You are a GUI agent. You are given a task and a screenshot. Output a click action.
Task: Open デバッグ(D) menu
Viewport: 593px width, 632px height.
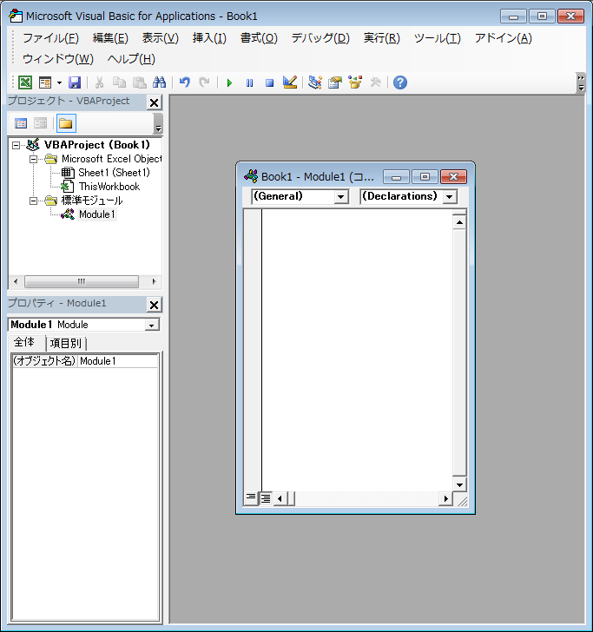(320, 38)
